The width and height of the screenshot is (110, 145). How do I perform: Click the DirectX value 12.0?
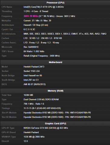pos(26,141)
